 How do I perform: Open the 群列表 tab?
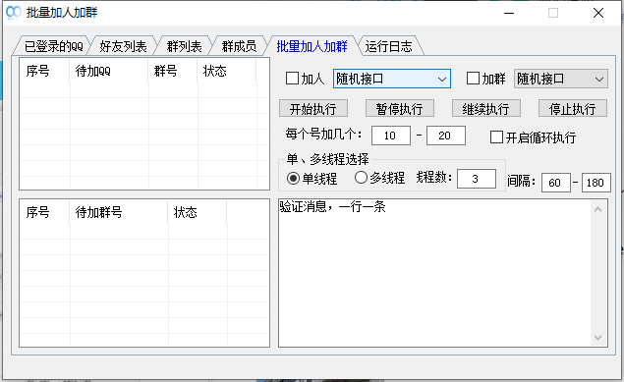[x=184, y=46]
